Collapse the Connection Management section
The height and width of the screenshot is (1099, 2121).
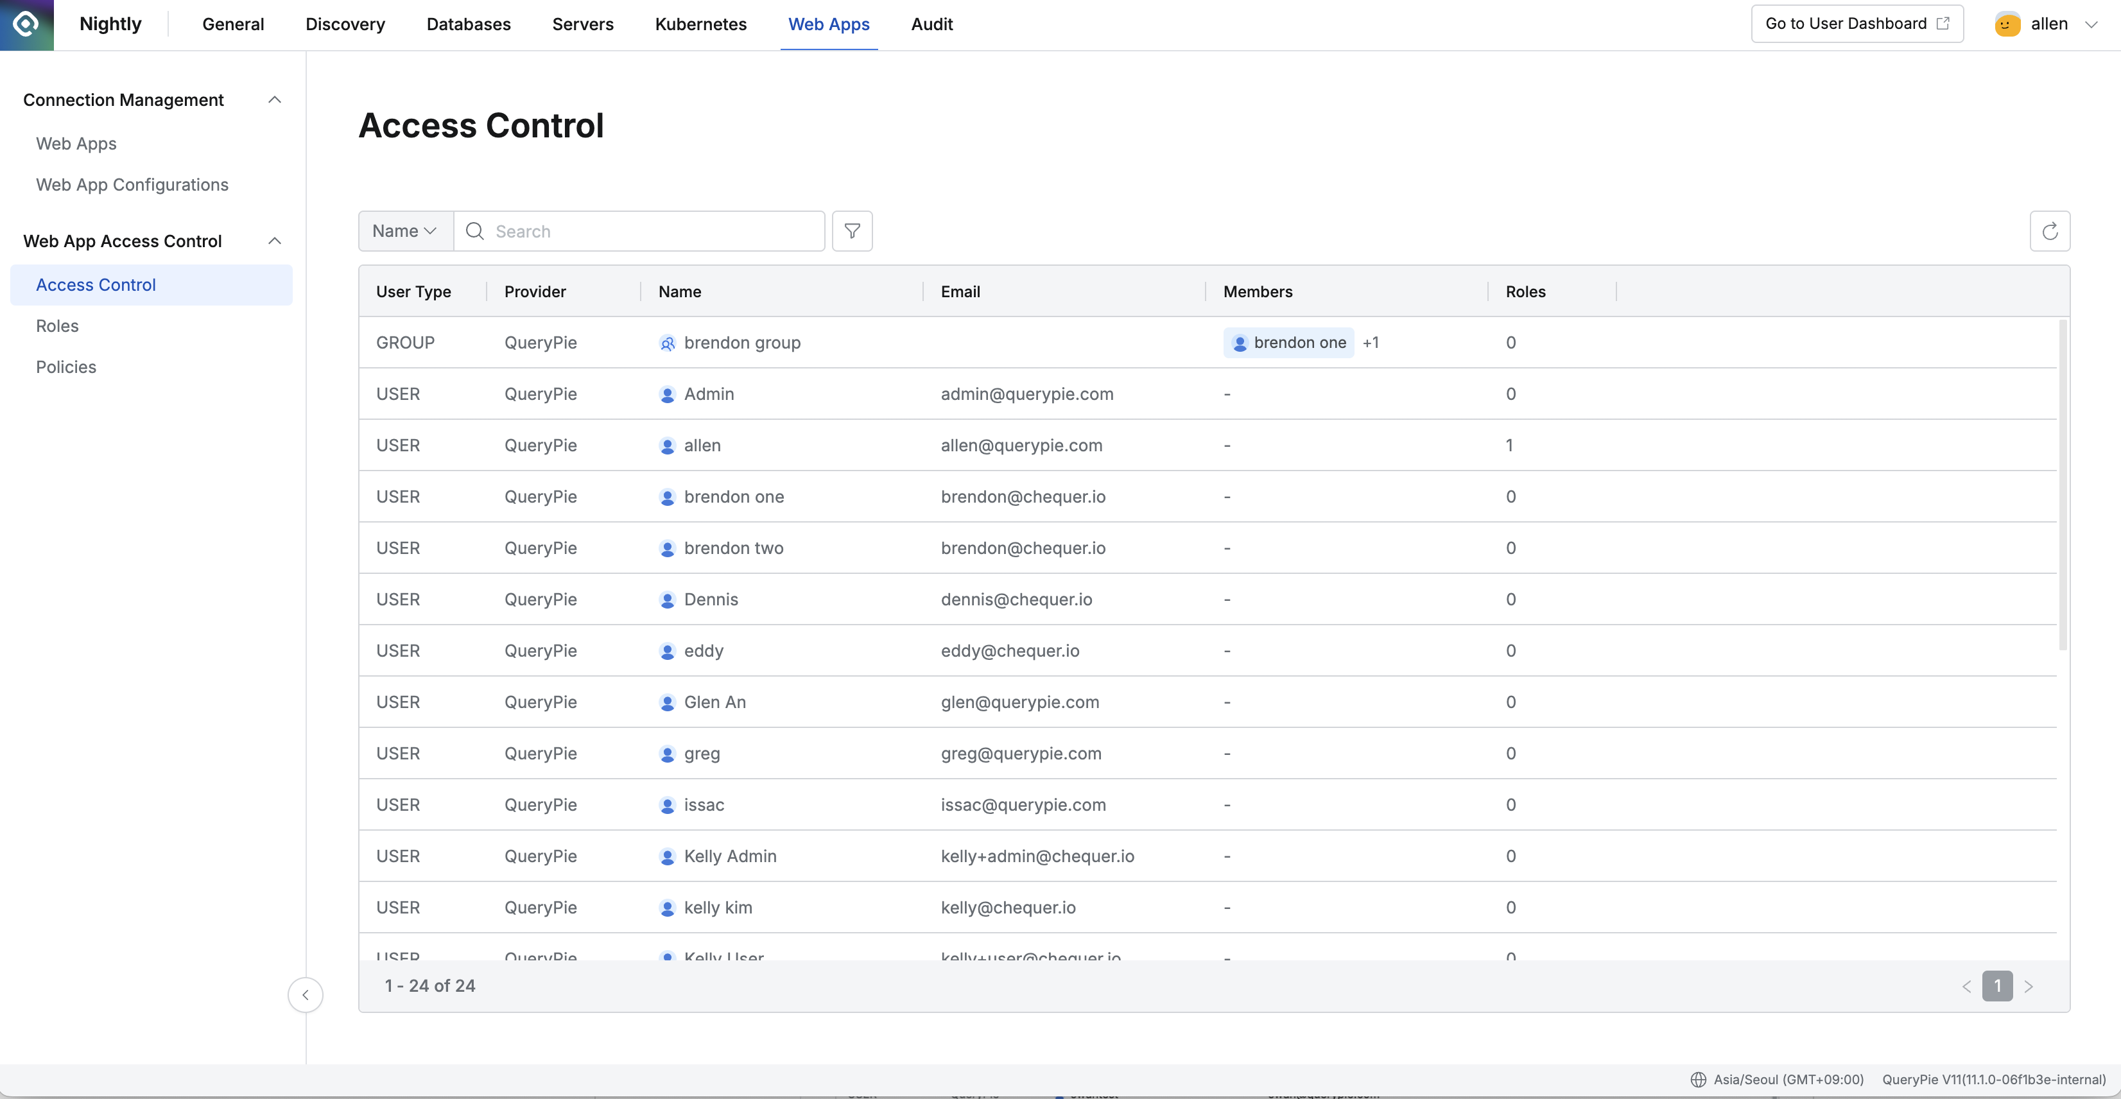pyautogui.click(x=275, y=99)
